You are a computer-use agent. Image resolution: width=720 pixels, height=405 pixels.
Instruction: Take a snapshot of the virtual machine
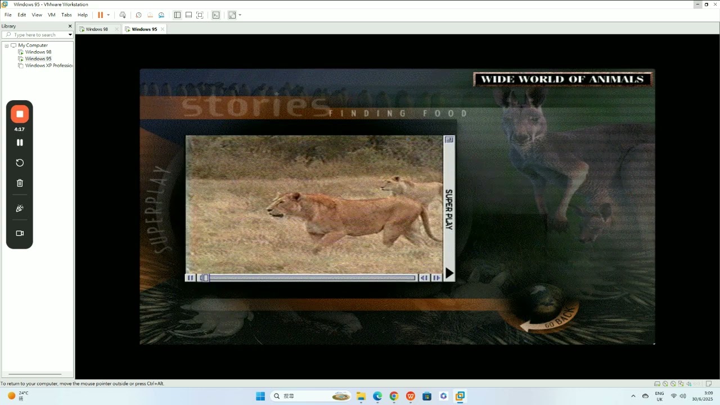(139, 15)
